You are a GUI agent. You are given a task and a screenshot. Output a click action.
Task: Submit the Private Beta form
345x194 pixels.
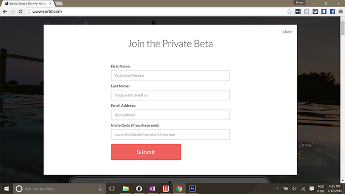[146, 152]
